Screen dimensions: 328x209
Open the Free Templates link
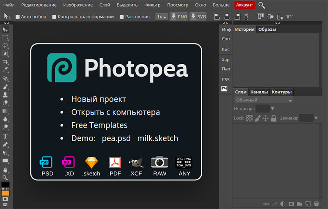(x=99, y=125)
